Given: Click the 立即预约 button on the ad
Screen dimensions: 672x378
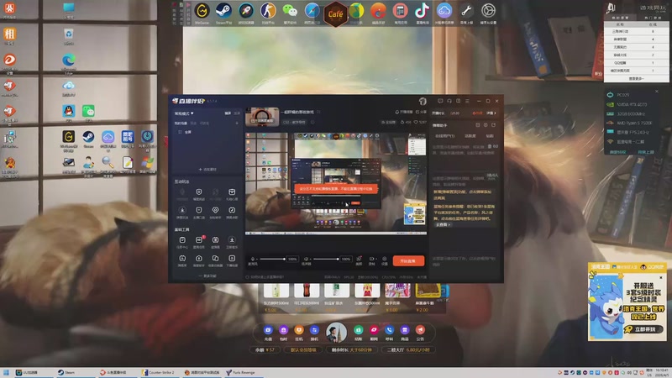Looking at the screenshot, I should [x=643, y=329].
